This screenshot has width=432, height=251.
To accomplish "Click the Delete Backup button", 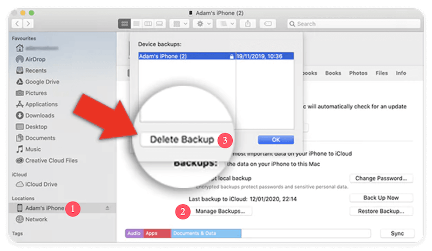I will 181,140.
